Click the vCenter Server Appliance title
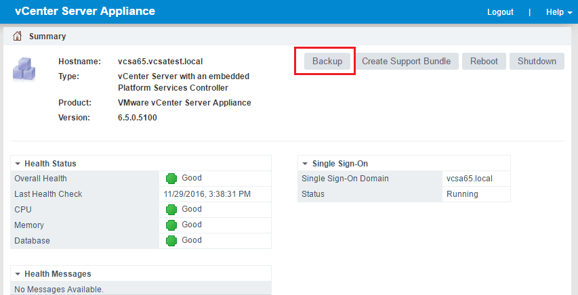578x295 pixels. (85, 12)
